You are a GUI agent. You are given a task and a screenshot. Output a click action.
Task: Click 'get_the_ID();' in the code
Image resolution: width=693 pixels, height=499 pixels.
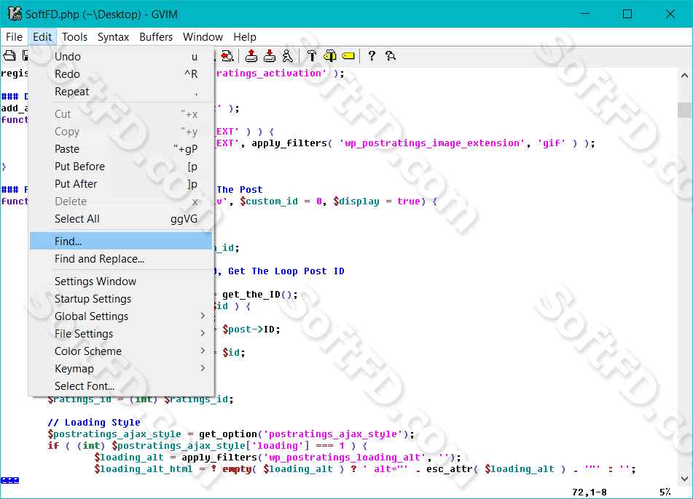[260, 295]
